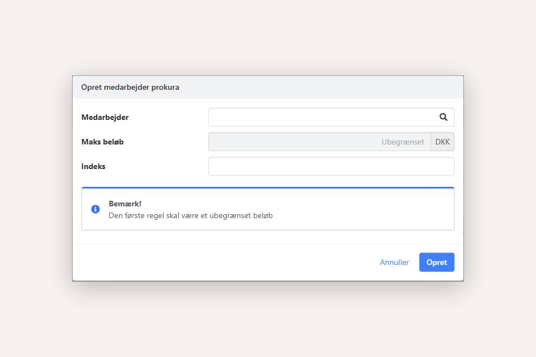Click the Annuller link to cancel

[394, 262]
